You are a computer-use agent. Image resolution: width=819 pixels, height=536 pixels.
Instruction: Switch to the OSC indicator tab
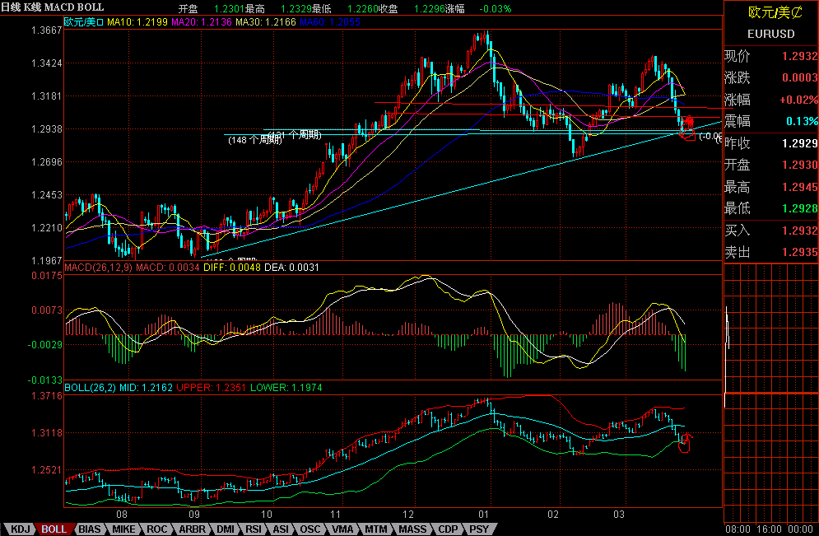pyautogui.click(x=309, y=529)
